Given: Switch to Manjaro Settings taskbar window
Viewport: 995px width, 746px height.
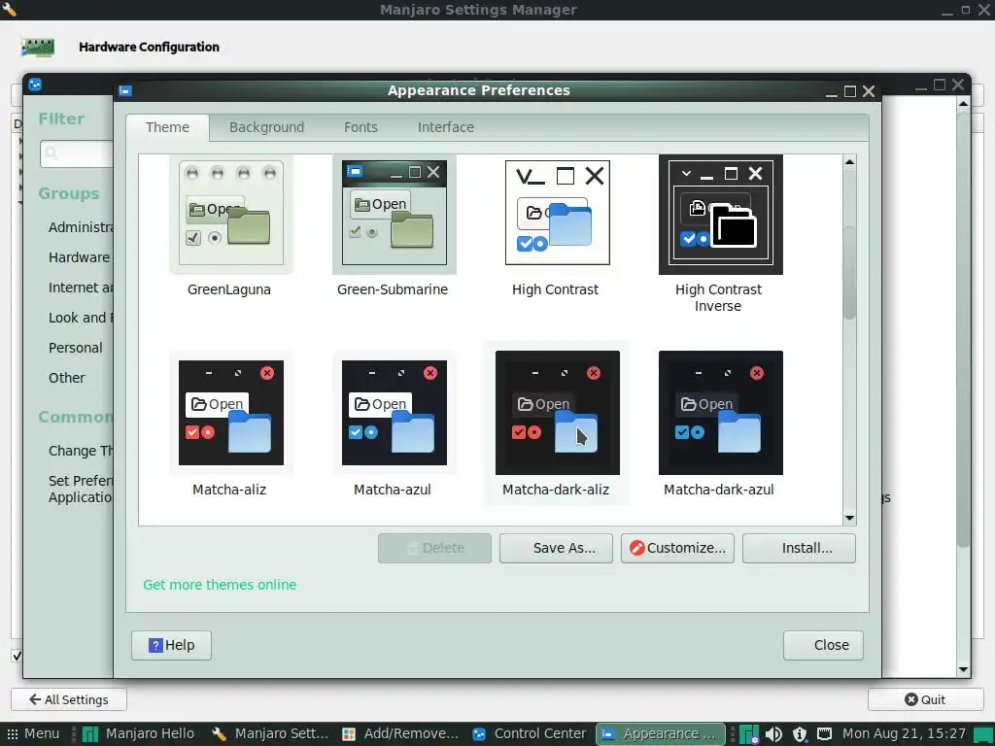Looking at the screenshot, I should [x=271, y=734].
